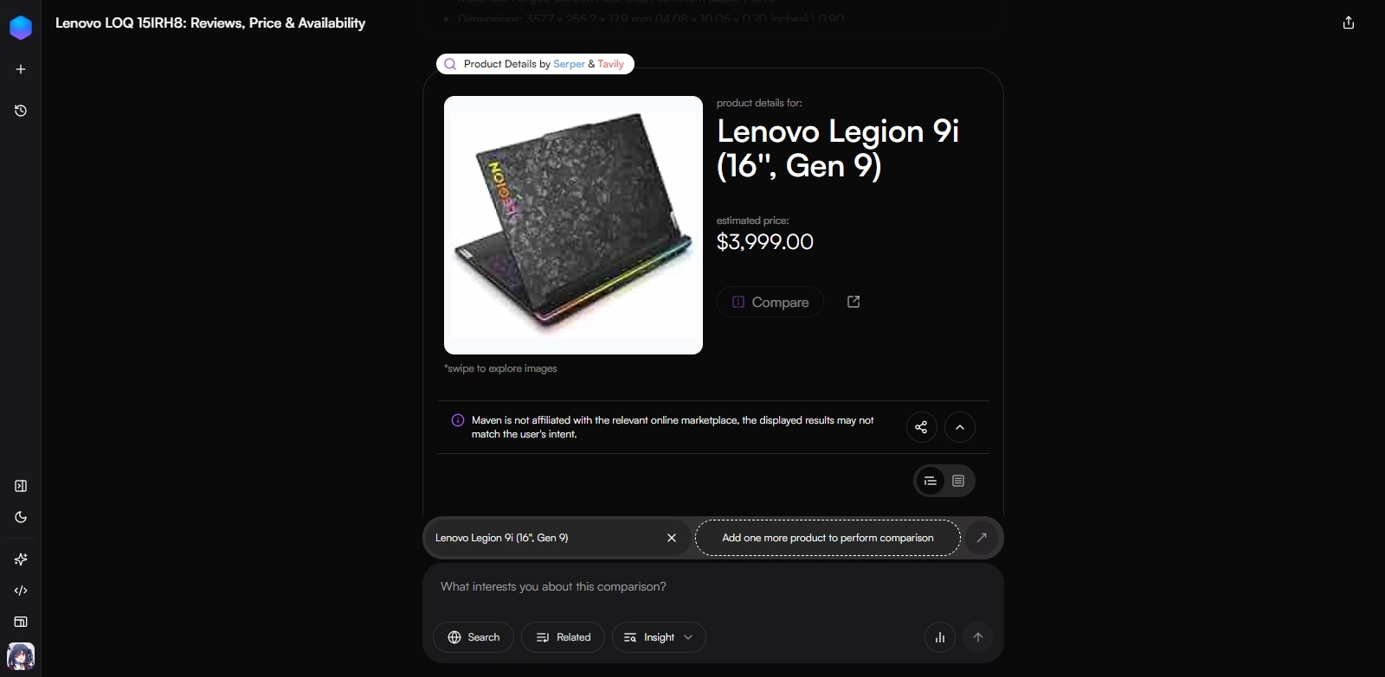Image resolution: width=1385 pixels, height=677 pixels.
Task: Share the product details result
Action: click(x=921, y=427)
